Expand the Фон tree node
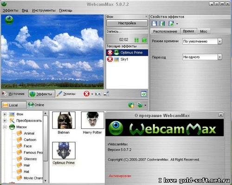The width and height of the screenshot is (232, 185). click(5, 114)
